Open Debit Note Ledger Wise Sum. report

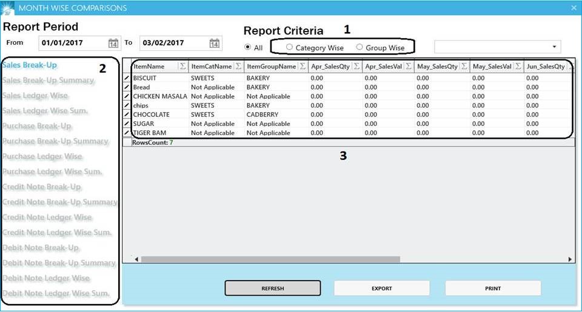56,293
